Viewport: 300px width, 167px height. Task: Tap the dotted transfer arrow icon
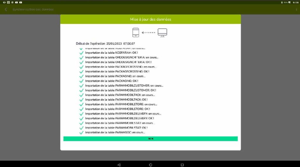coord(148,33)
